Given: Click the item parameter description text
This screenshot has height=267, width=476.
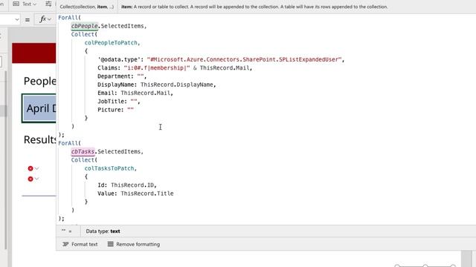Looking at the screenshot, I should click(x=254, y=7).
